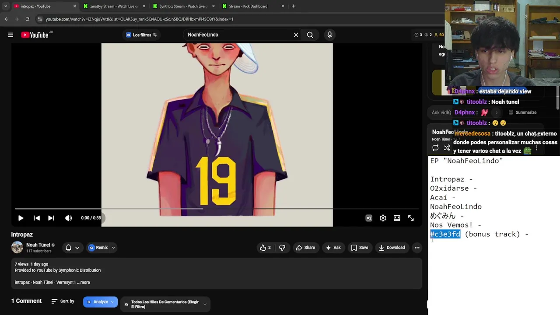Viewport: 560px width, 315px height.
Task: Click the vidIQ icon in player controls
Action: coord(369,218)
